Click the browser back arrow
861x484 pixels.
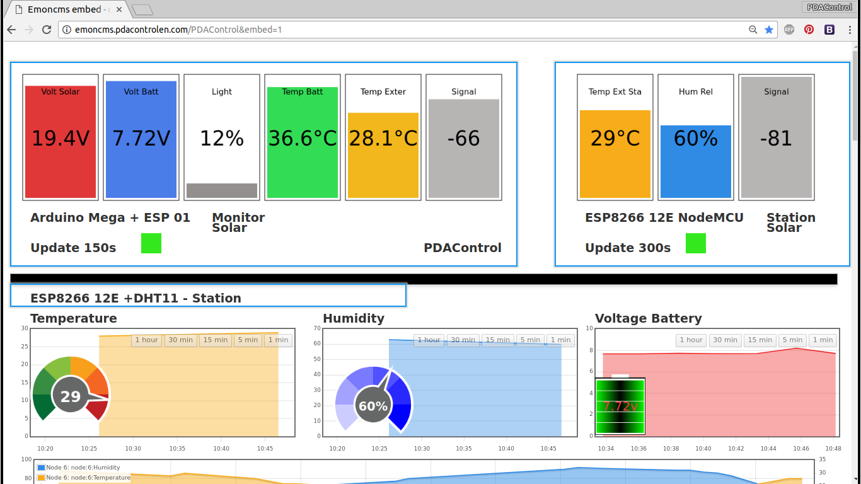(11, 29)
